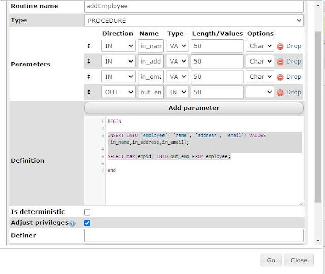This screenshot has width=325, height=274.
Task: Click the Length/Values field of the out_emp row
Action: (217, 92)
